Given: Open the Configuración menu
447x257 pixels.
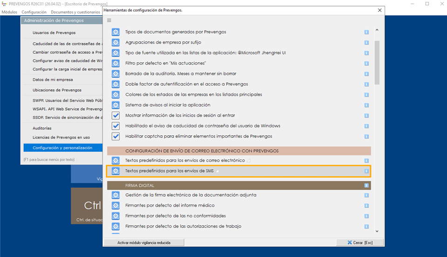Looking at the screenshot, I should click(34, 12).
